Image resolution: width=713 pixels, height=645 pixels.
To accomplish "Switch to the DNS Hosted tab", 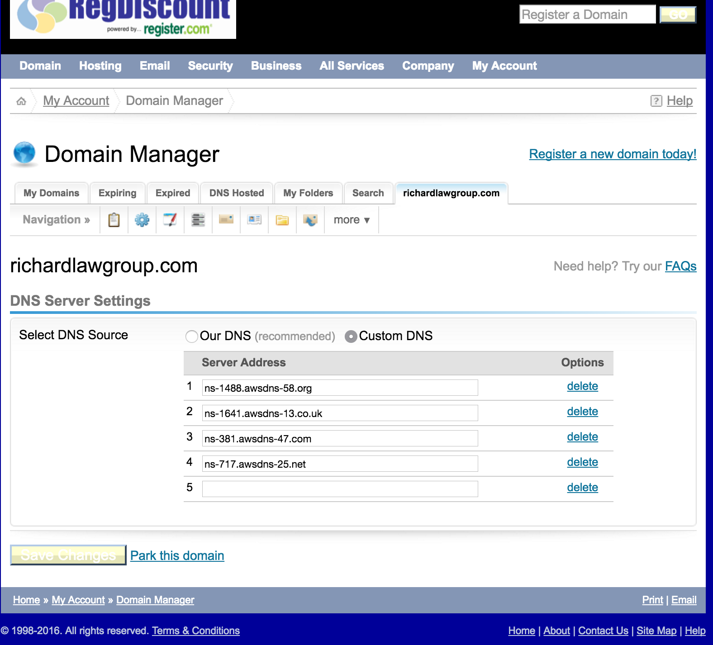I will [237, 193].
